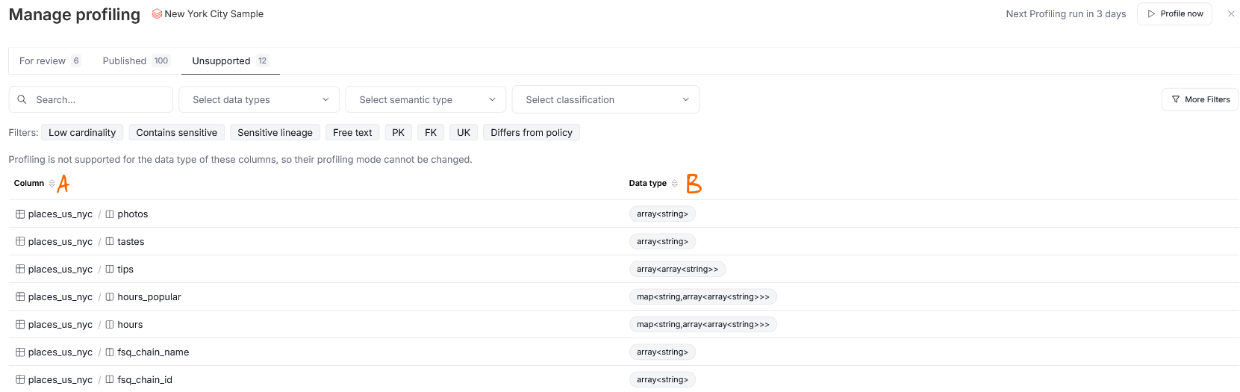Click the Next Profiling run in 3 days text
Viewport: 1240px width, 392px height.
(1066, 14)
